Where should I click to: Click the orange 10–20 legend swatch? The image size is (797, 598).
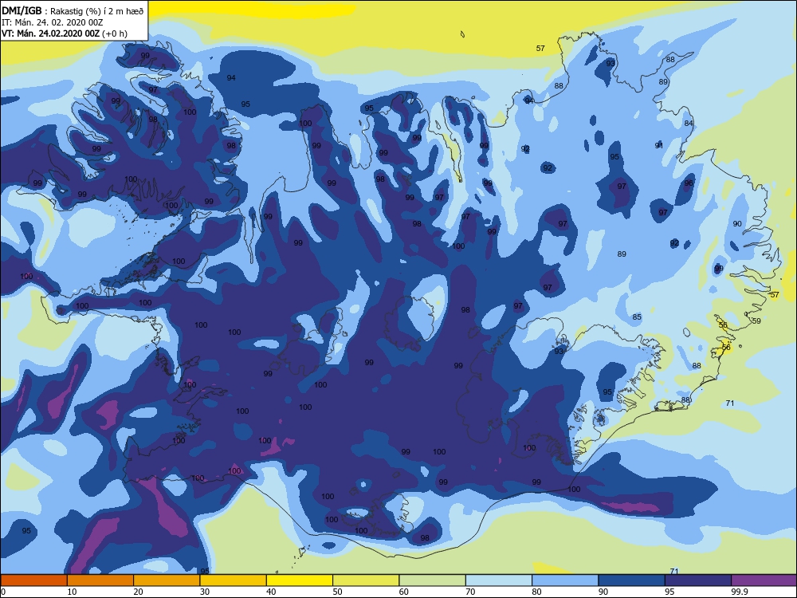pos(100,580)
